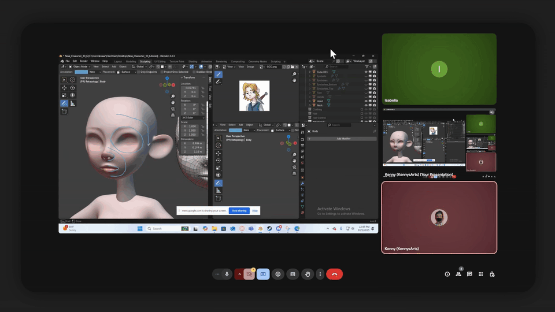Click the blue annotation color swatch
Screen dimensions: 555x312
pos(81,72)
